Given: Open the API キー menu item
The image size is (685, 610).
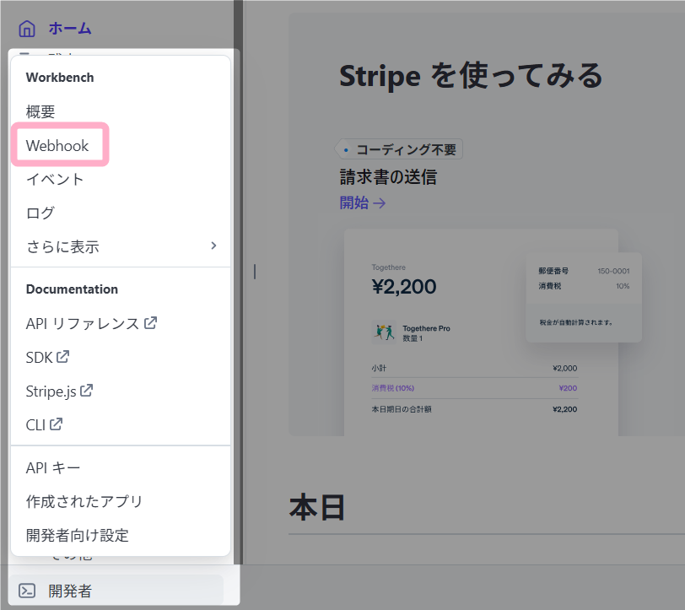Looking at the screenshot, I should coord(53,467).
